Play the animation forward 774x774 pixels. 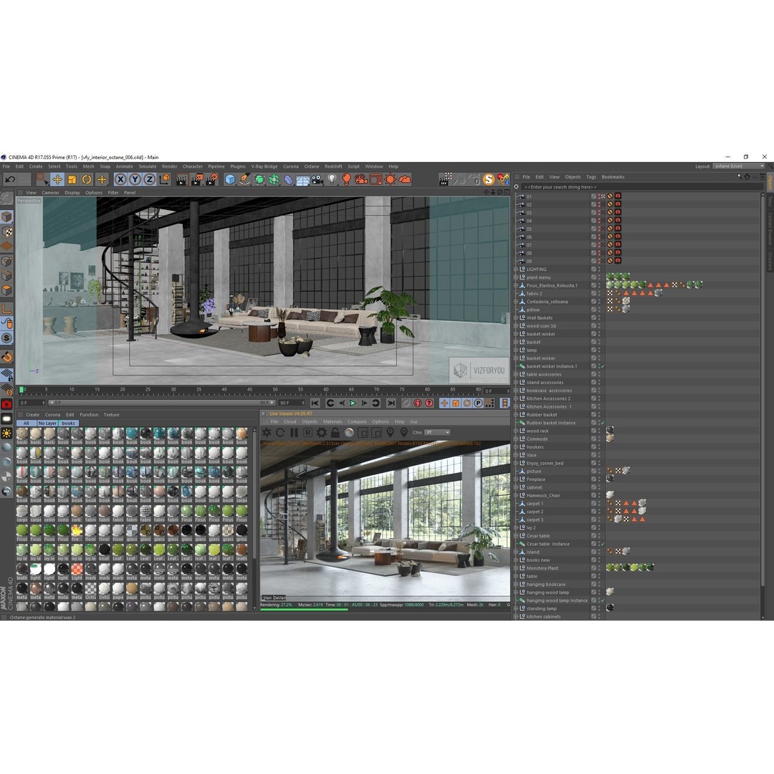pos(353,403)
